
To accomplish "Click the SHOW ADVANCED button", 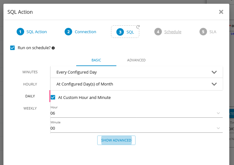I will [x=116, y=140].
